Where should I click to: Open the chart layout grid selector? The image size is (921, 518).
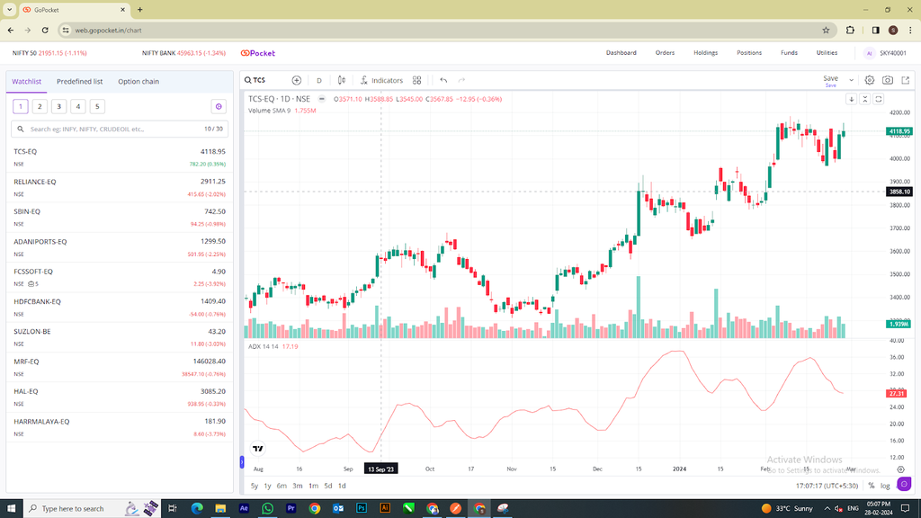417,80
